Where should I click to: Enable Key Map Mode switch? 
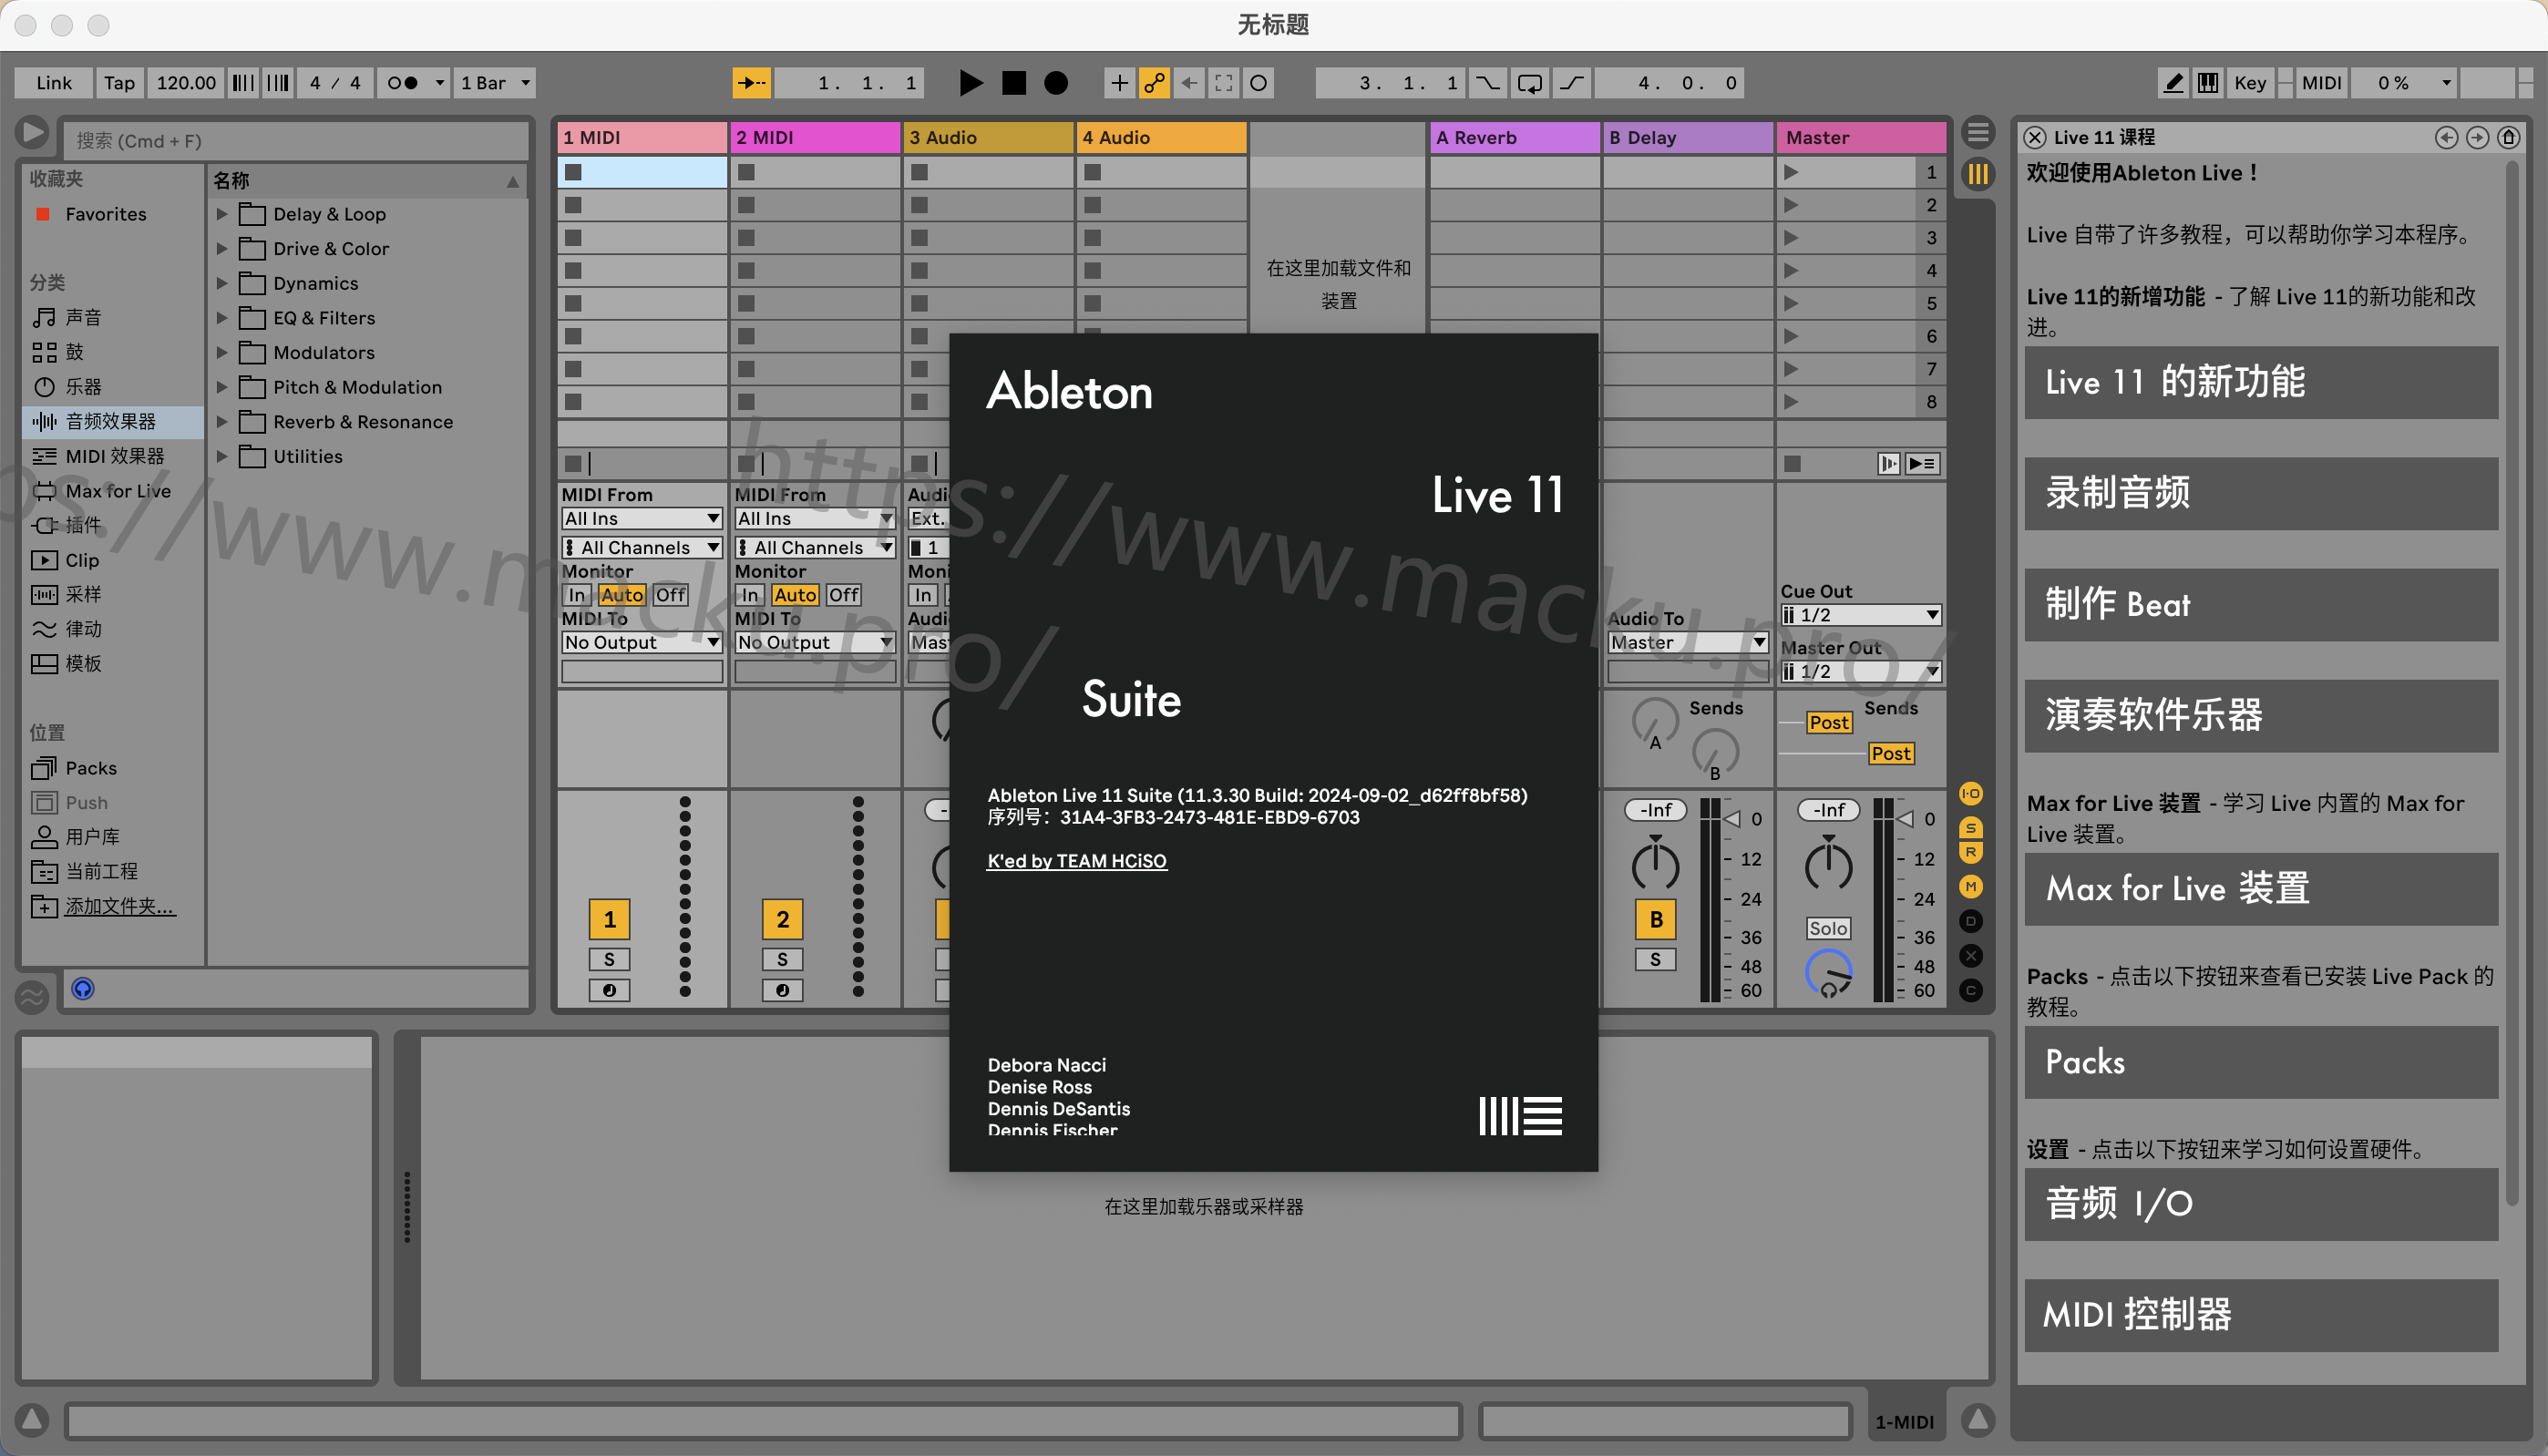[x=2250, y=83]
